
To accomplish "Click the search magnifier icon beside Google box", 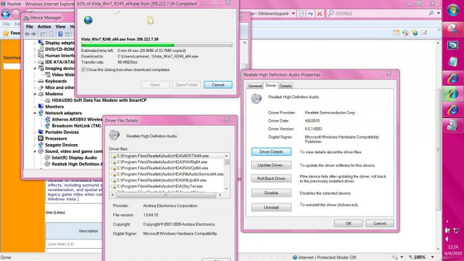I will (x=431, y=14).
